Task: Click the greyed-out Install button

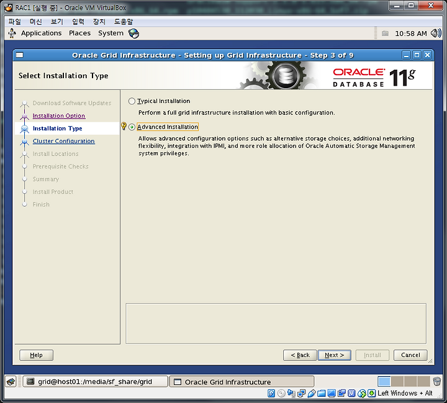Action: (x=372, y=355)
